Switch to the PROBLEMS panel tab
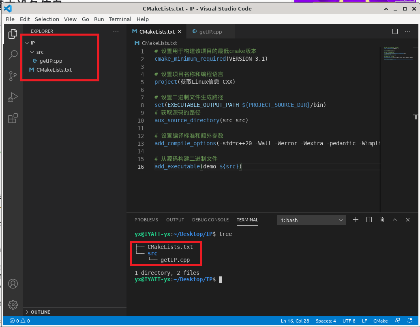Viewport: 420px width, 327px height. 146,220
